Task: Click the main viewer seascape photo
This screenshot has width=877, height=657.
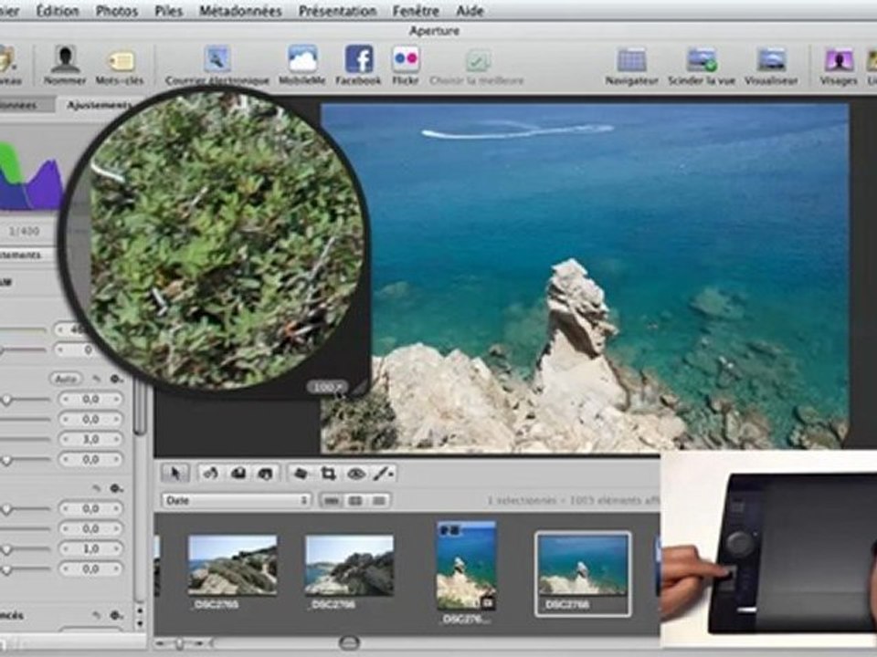Action: pyautogui.click(x=585, y=277)
